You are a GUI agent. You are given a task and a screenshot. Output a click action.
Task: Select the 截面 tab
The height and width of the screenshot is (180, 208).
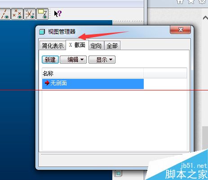pos(77,45)
